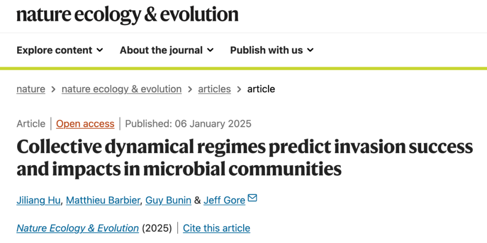Click the Open access link
The height and width of the screenshot is (243, 487).
[85, 124]
